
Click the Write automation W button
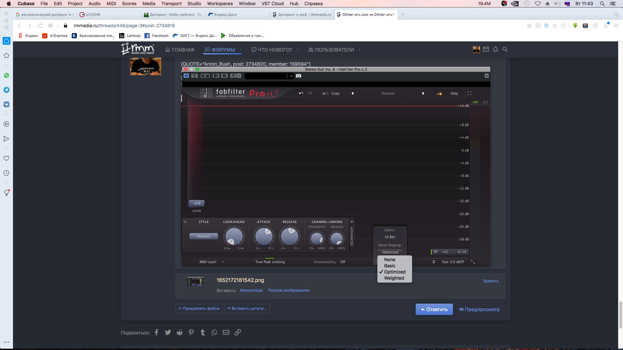pos(208,76)
